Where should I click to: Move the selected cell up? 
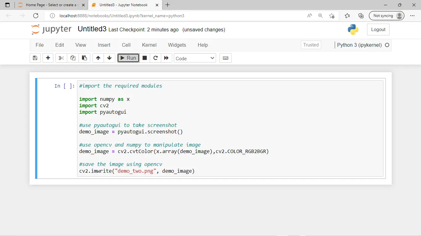(x=98, y=58)
